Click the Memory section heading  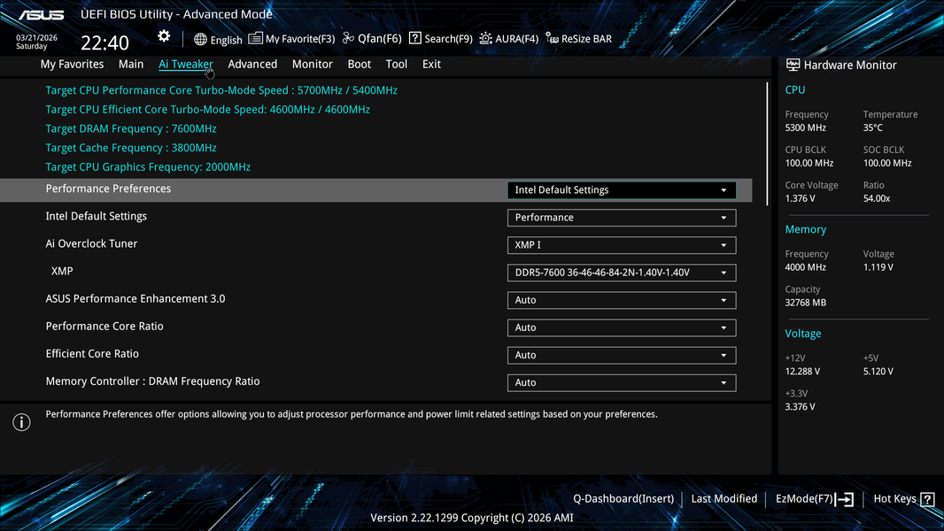[806, 230]
